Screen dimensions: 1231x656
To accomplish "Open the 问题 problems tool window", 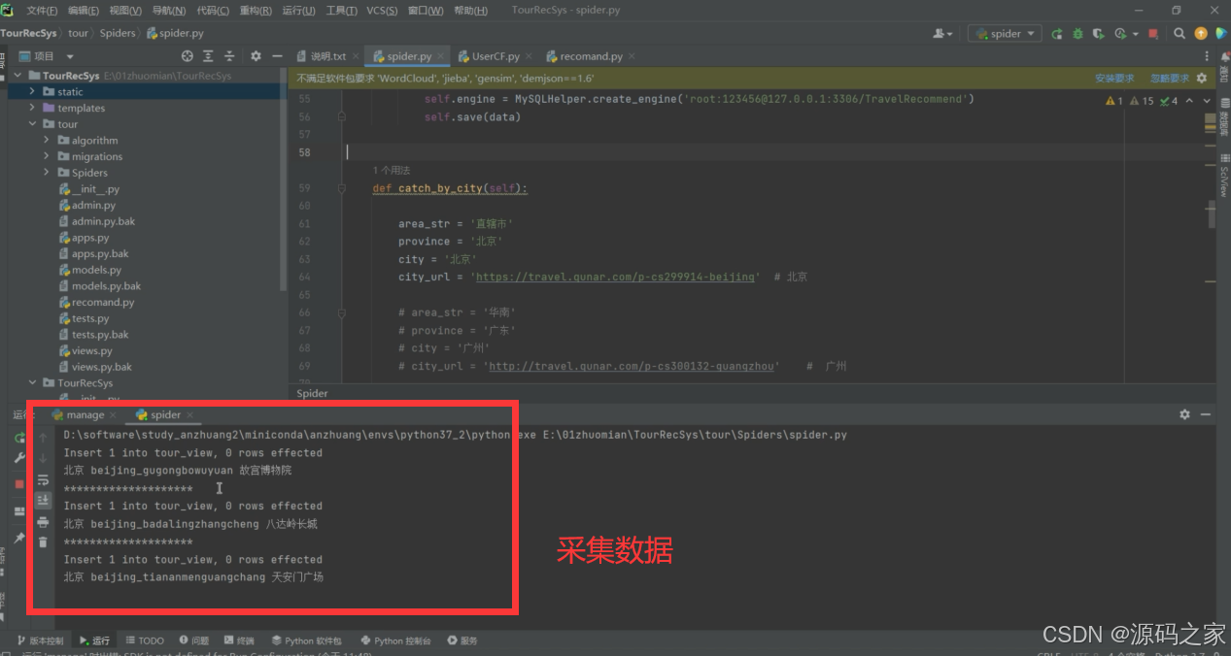I will [x=194, y=640].
